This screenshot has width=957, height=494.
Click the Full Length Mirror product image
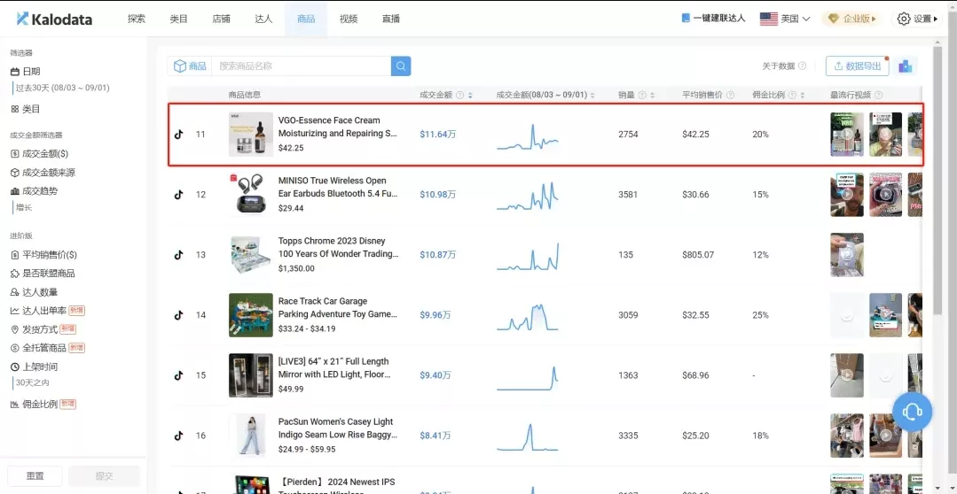click(x=251, y=375)
